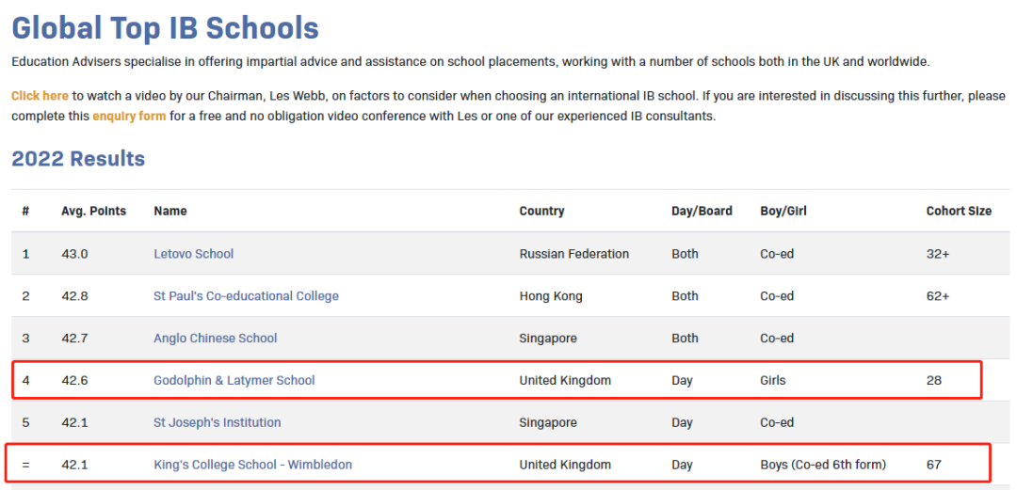Screen dimensions: 1017x490
Task: Click 'Co-ed' cell in St Joseph's row
Action: tap(776, 422)
